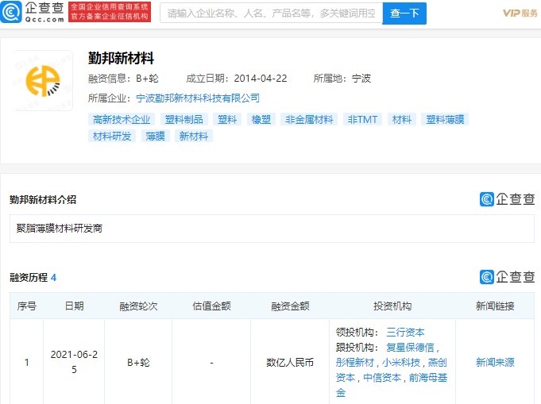Screen dimensions: 541x404
Task: Click the 融资历程 4 section heading
Action: point(33,278)
